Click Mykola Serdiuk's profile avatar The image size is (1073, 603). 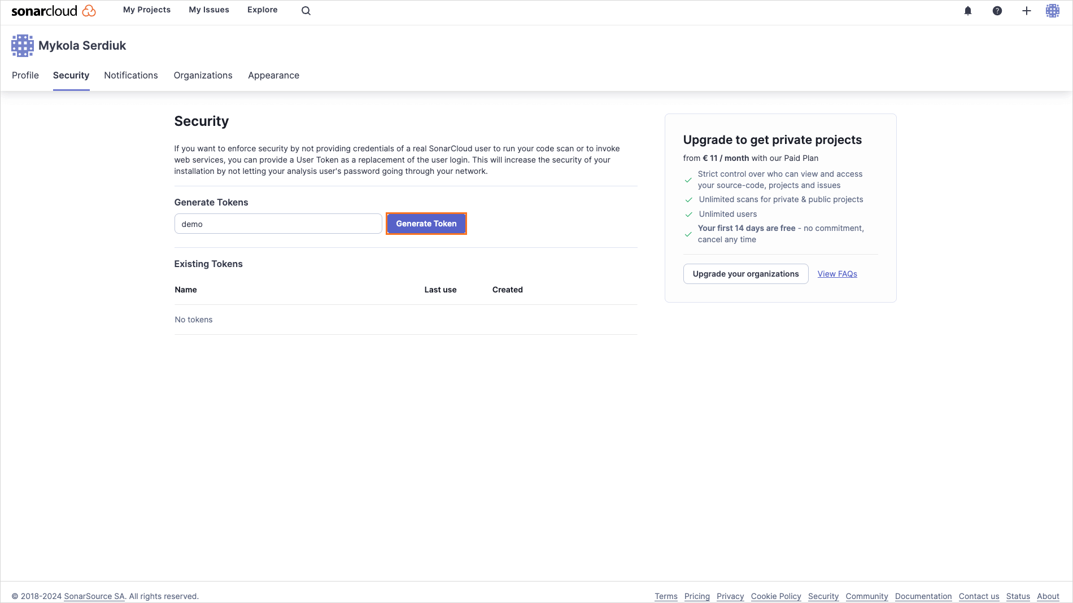click(x=22, y=45)
